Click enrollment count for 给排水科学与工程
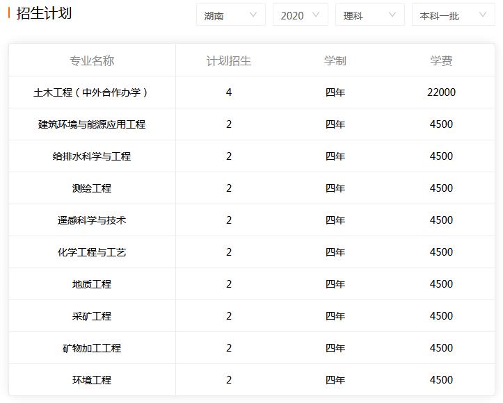The height and width of the screenshot is (403, 503). tap(229, 156)
